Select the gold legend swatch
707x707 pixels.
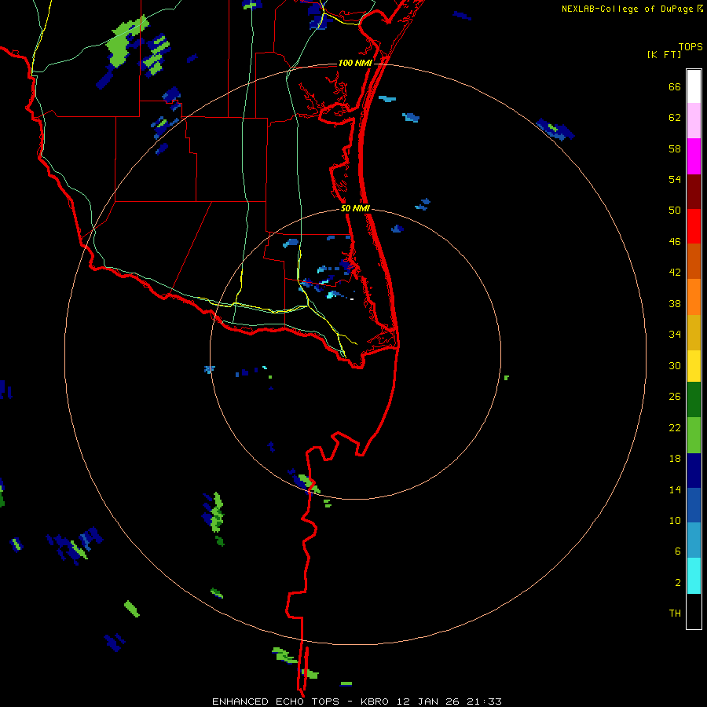[694, 332]
